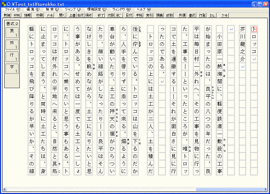
Task: Click the DL toolbar button
Action: [212, 15]
